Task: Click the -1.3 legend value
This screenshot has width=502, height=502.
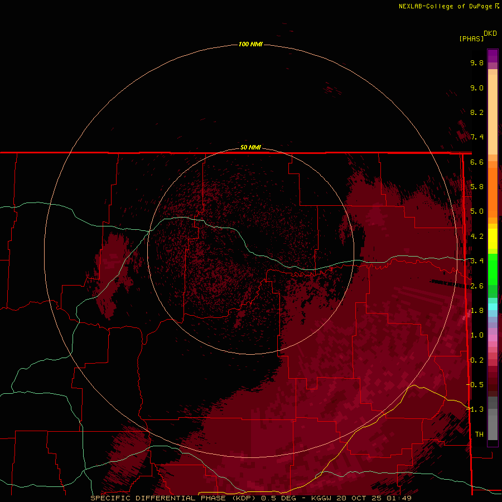Action: pyautogui.click(x=475, y=409)
